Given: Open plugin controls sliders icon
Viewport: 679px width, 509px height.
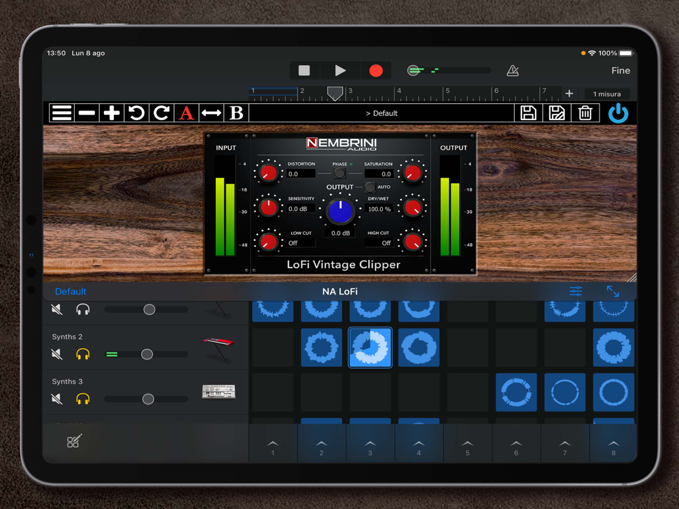Looking at the screenshot, I should [x=576, y=291].
